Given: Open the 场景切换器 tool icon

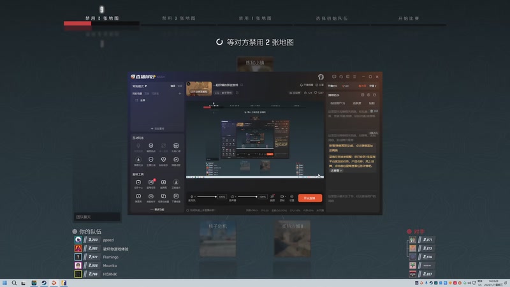Looking at the screenshot, I should click(x=163, y=196).
